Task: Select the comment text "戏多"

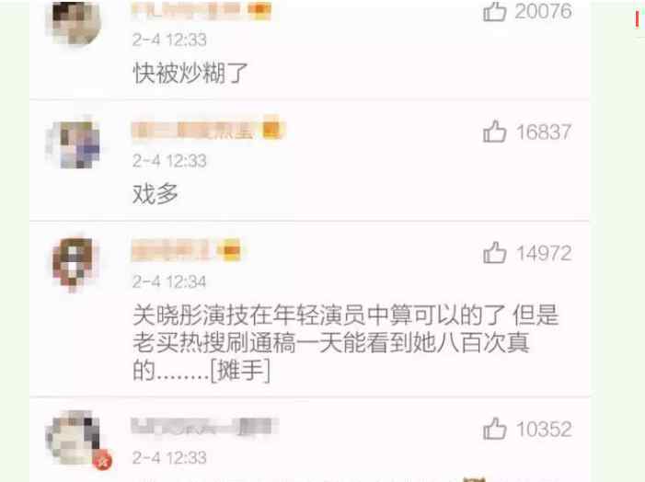Action: [x=155, y=194]
